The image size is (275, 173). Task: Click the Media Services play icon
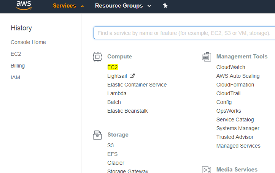(206, 170)
